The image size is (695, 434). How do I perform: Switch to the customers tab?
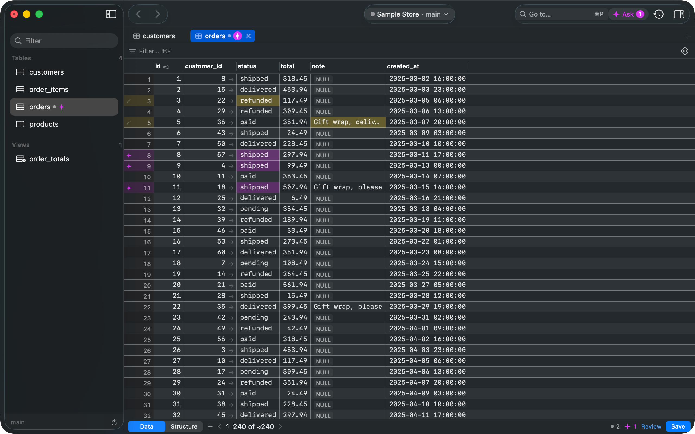[x=154, y=36]
